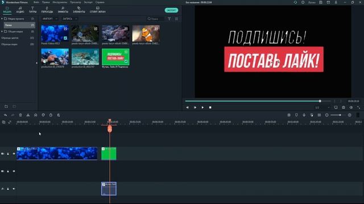Switch to the Элементы tab
The width and height of the screenshot is (364, 204).
[x=79, y=10]
